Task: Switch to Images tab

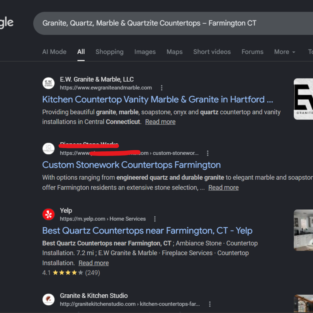Action: click(145, 52)
